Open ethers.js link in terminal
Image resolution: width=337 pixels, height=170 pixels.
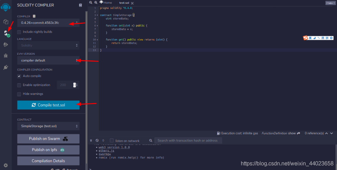click(x=106, y=151)
